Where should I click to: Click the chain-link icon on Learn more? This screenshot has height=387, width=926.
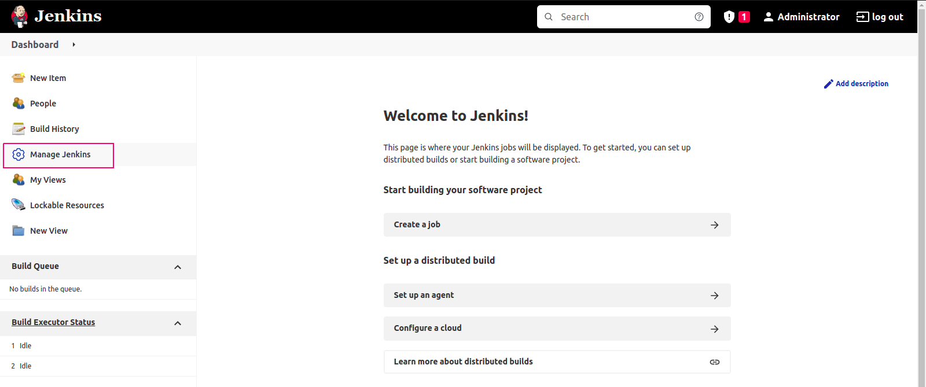[715, 362]
